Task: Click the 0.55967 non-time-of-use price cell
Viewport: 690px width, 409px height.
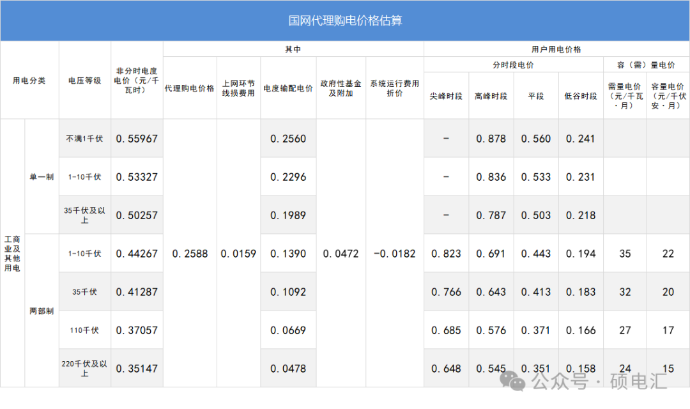Action: pyautogui.click(x=137, y=139)
